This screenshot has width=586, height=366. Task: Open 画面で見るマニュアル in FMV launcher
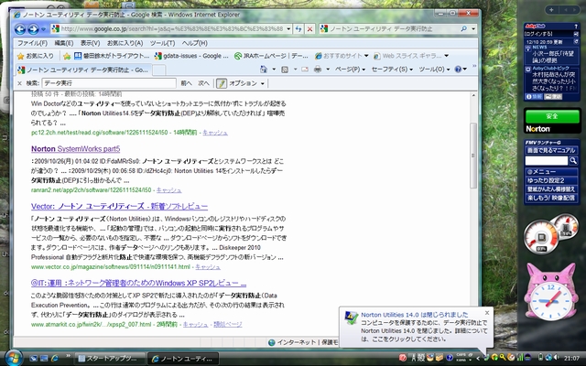[x=551, y=150]
